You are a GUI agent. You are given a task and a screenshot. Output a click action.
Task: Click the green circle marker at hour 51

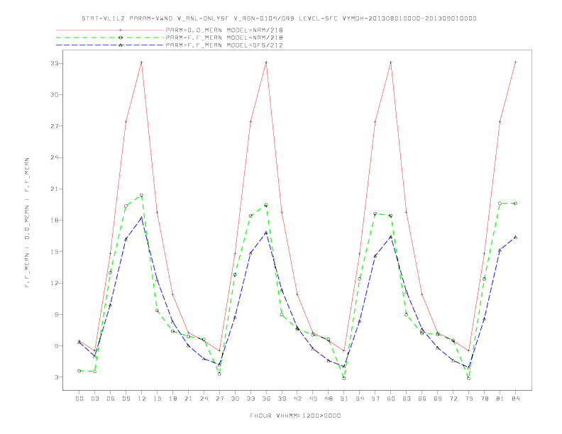[344, 378]
